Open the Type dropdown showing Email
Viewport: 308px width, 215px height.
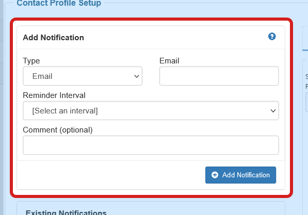click(83, 76)
